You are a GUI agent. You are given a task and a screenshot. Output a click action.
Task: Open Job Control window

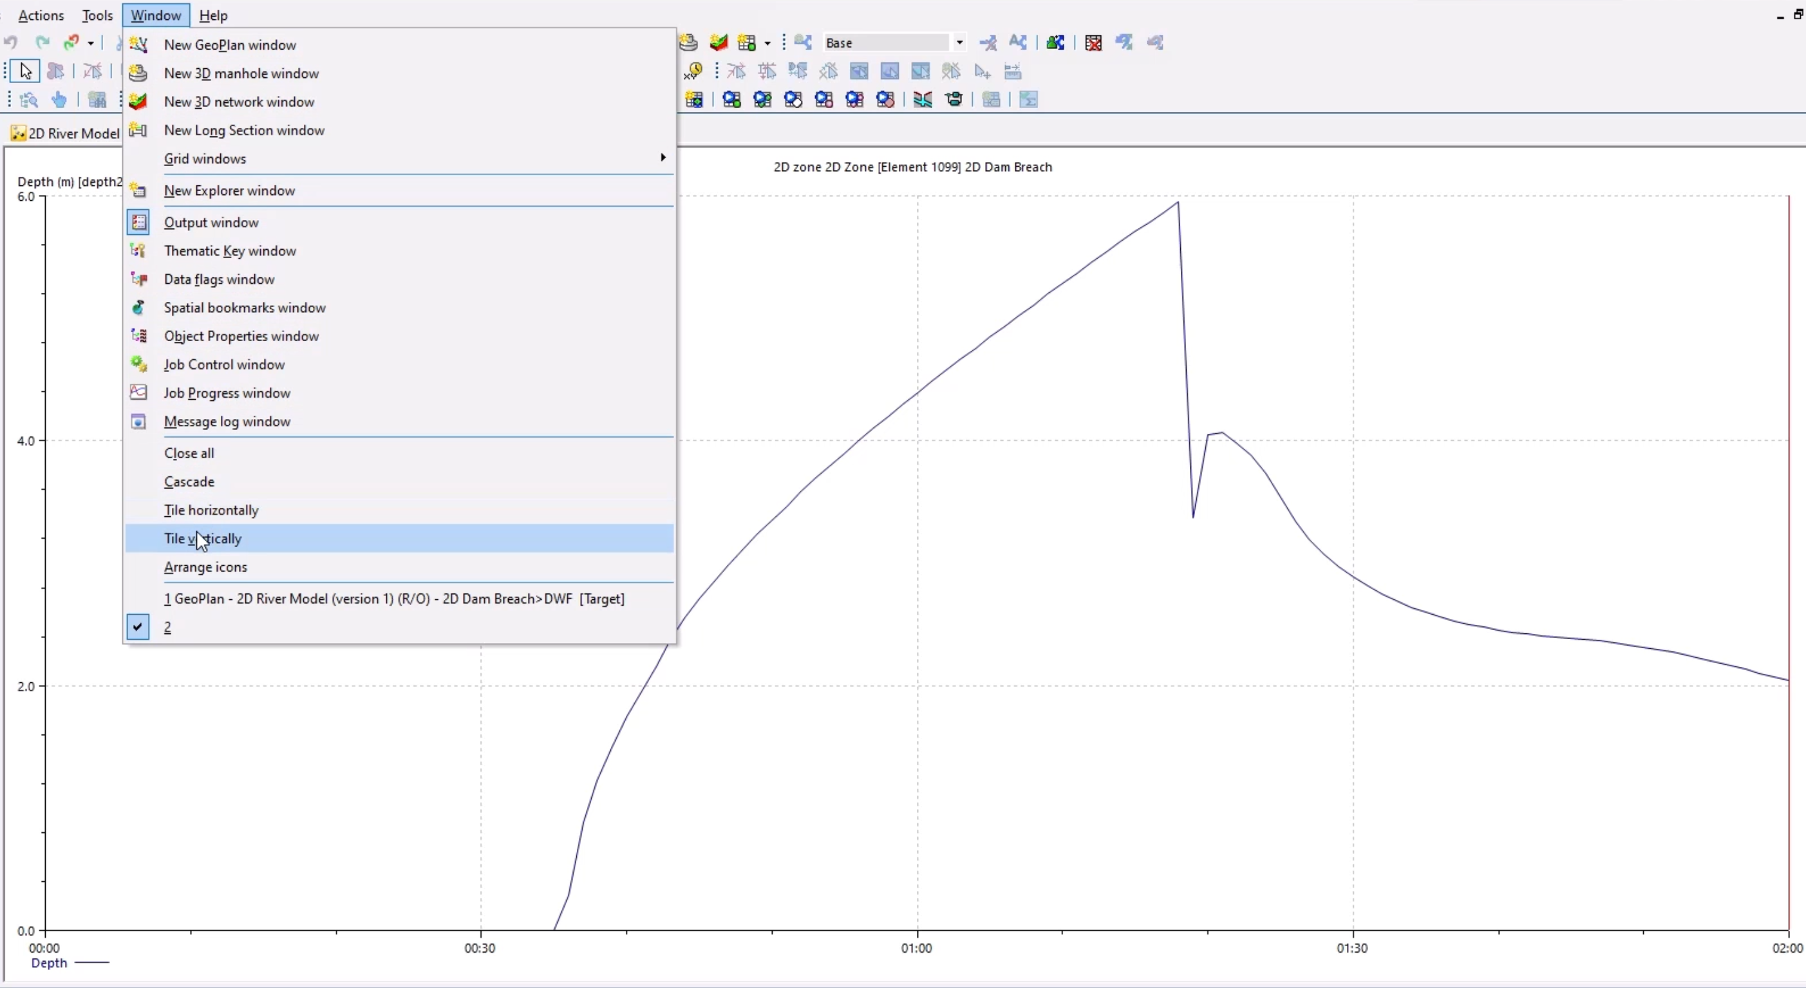click(x=224, y=364)
